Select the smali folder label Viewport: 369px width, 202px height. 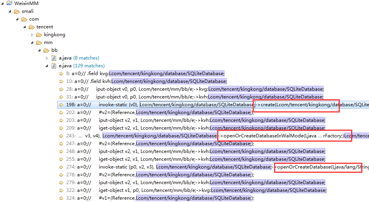(x=28, y=11)
